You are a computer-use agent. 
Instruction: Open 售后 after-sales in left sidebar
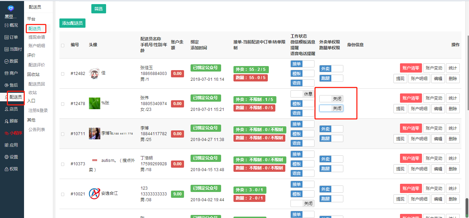[11, 85]
